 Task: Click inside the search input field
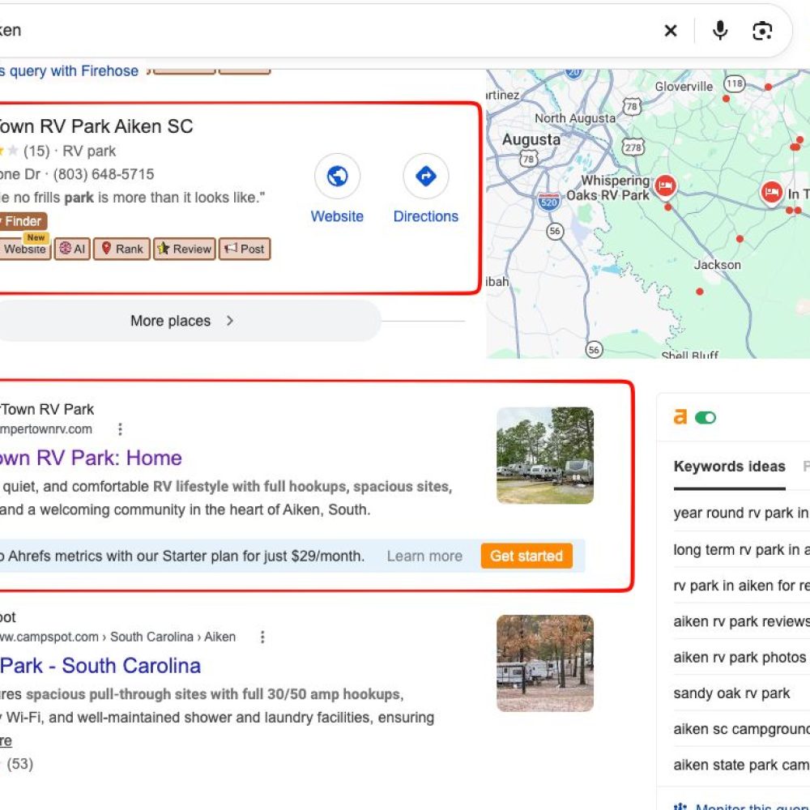320,31
